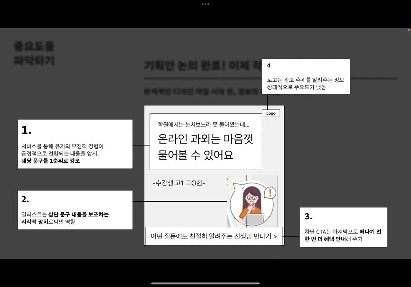
Task: Select annotation box numbered 4 about the logo
Action: (x=306, y=76)
